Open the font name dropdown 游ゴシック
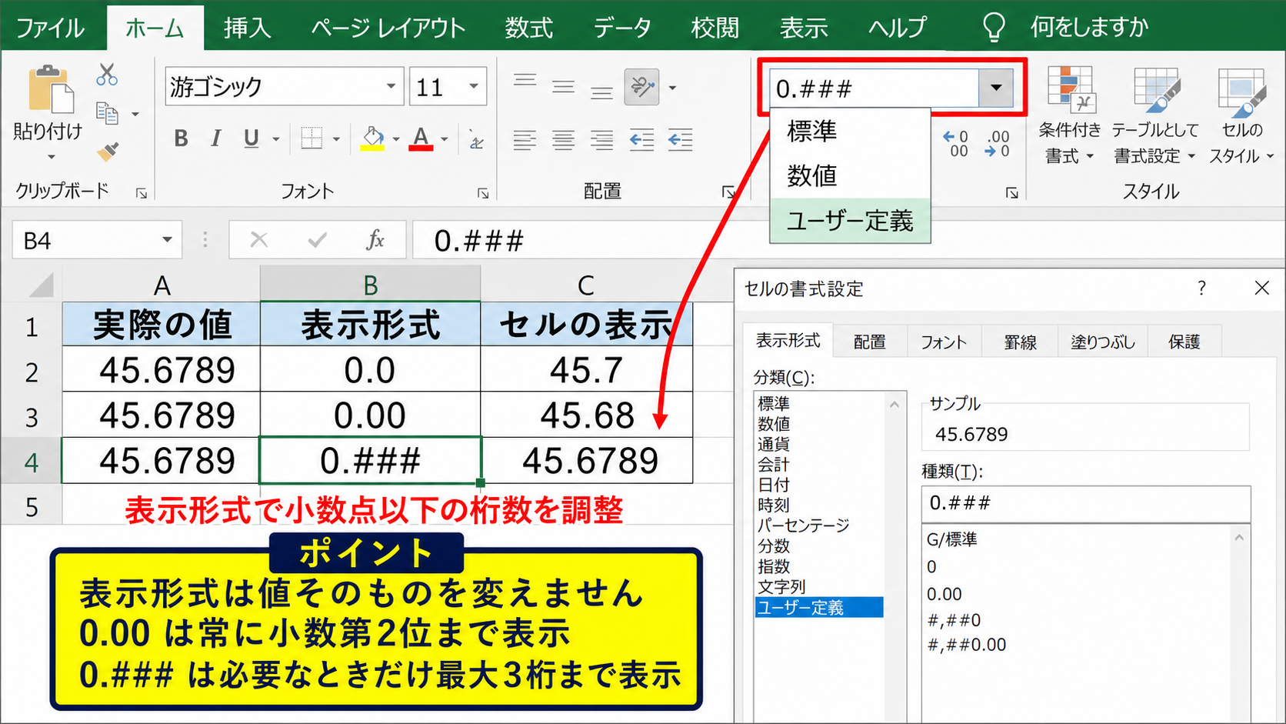1286x724 pixels. (391, 87)
